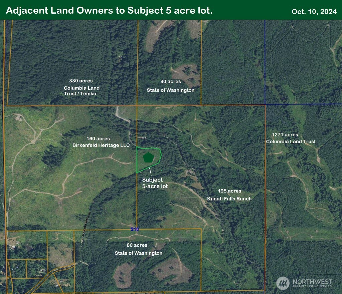342x294 pixels.
Task: Click the Northwest MLS logo icon
Action: tap(283, 283)
